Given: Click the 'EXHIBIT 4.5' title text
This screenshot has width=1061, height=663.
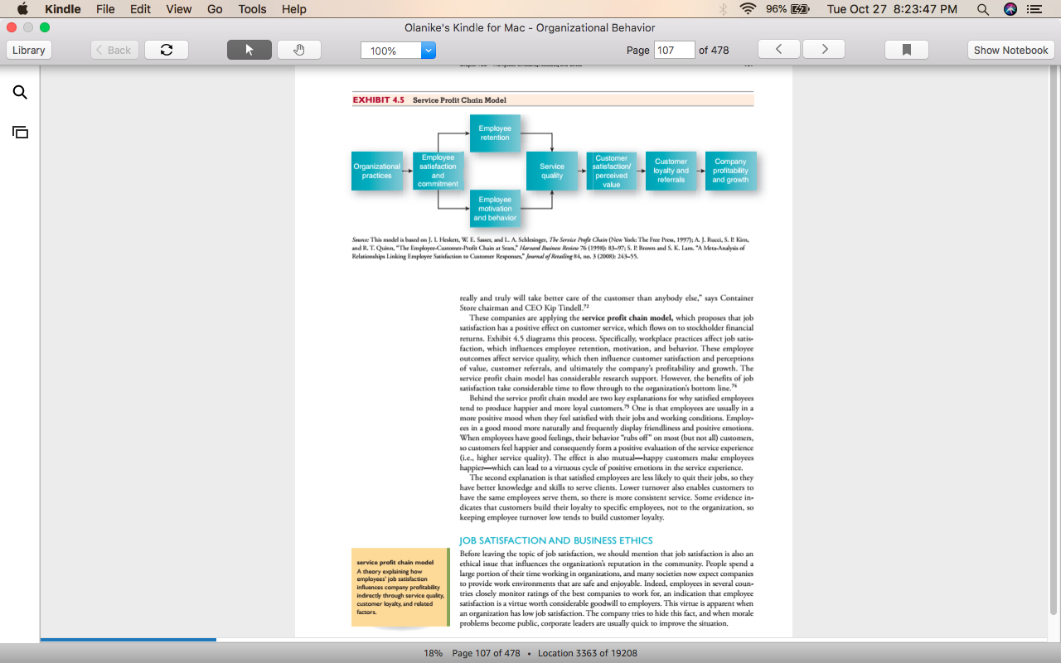Looking at the screenshot, I should click(x=379, y=100).
